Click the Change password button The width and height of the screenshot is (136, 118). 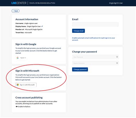coord(80,69)
